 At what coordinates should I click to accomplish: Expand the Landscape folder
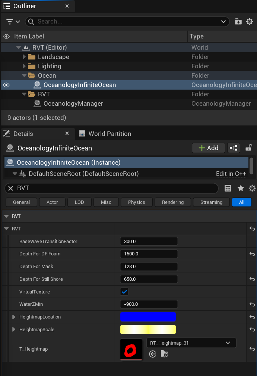(x=24, y=57)
